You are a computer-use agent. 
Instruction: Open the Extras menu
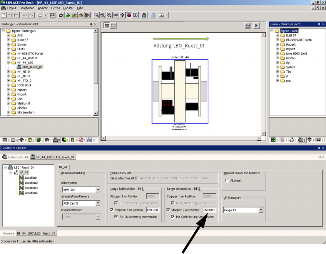click(x=55, y=8)
